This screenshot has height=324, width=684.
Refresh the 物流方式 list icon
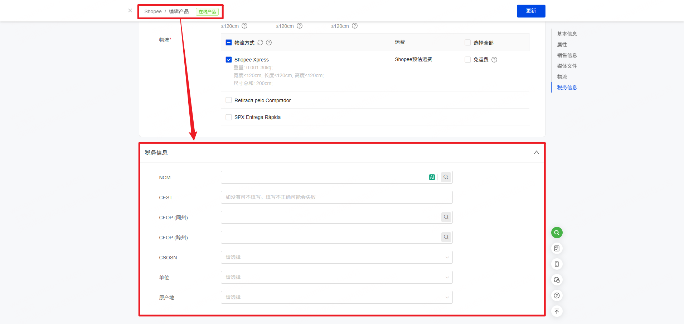[x=260, y=43]
